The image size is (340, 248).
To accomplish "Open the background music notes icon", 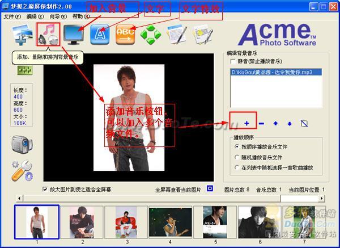I will (48, 34).
